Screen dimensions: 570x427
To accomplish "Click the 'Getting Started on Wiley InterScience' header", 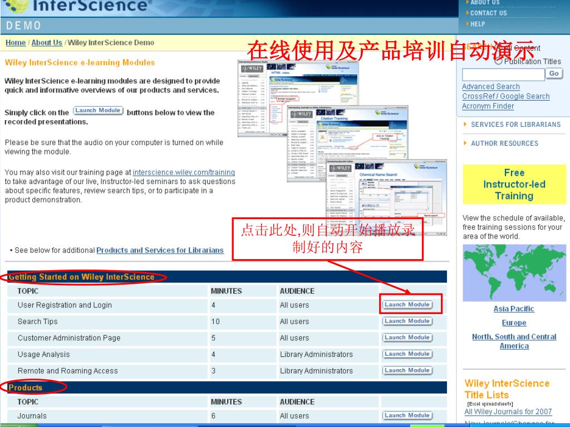I will 81,277.
